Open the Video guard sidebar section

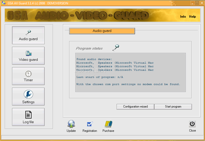tap(28, 56)
